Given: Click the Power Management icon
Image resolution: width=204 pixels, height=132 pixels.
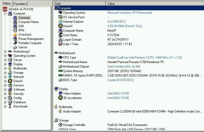Looking at the screenshot, I should pos(15,39).
